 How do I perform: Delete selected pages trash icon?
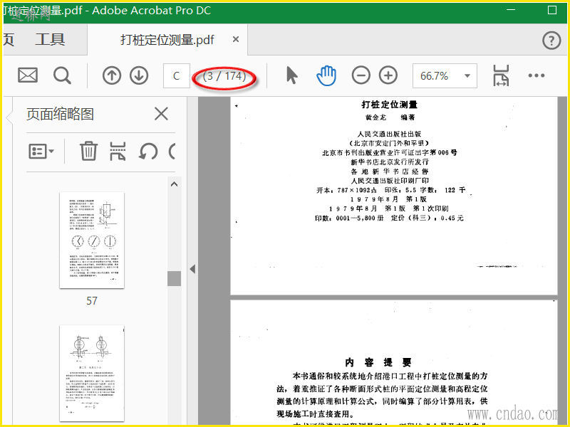point(88,151)
